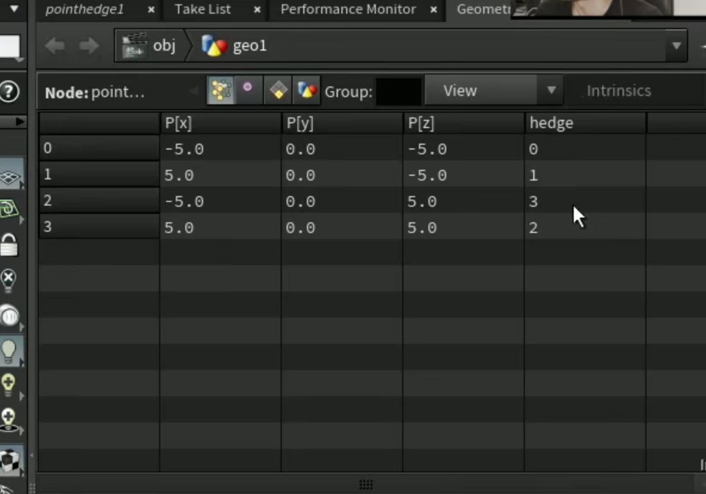Switch to Take List tab
This screenshot has height=494, width=706.
click(x=203, y=9)
